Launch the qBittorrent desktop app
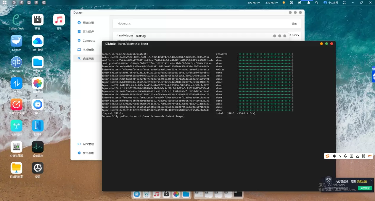Screen dimensions: 375x201 17,63
